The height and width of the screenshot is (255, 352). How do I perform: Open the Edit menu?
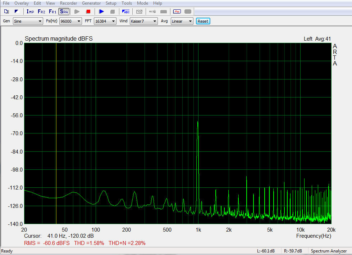click(37, 3)
